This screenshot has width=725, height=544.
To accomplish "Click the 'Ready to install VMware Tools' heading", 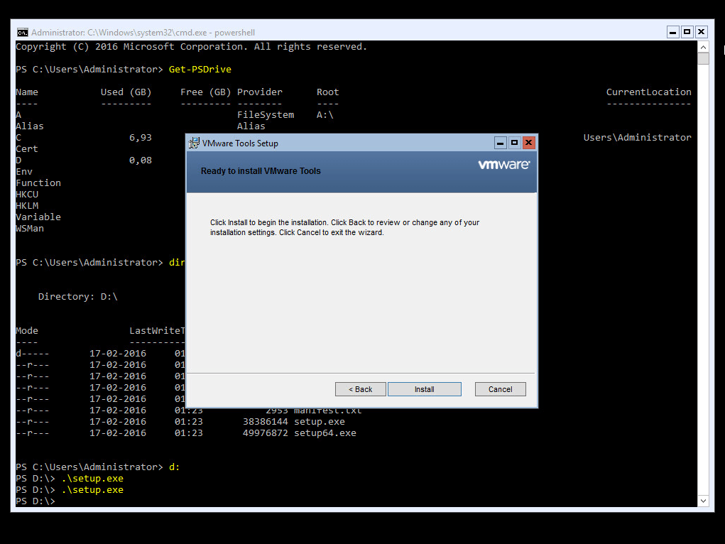I will click(261, 171).
